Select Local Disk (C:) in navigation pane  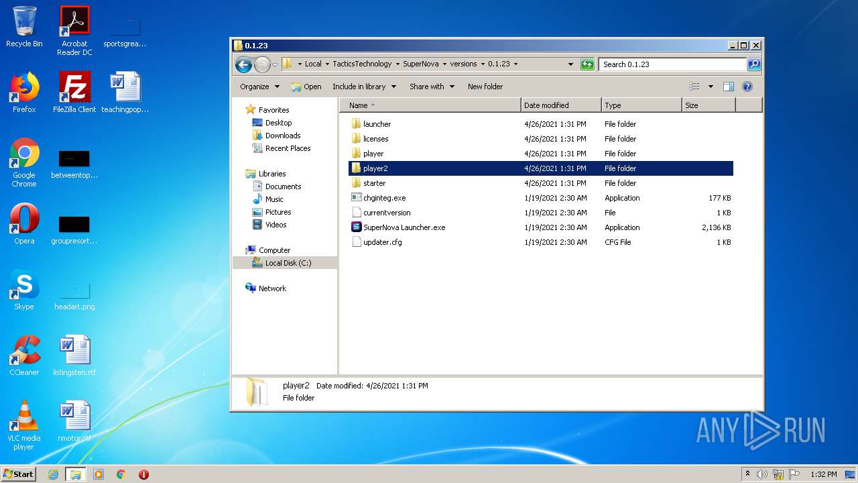coord(288,263)
